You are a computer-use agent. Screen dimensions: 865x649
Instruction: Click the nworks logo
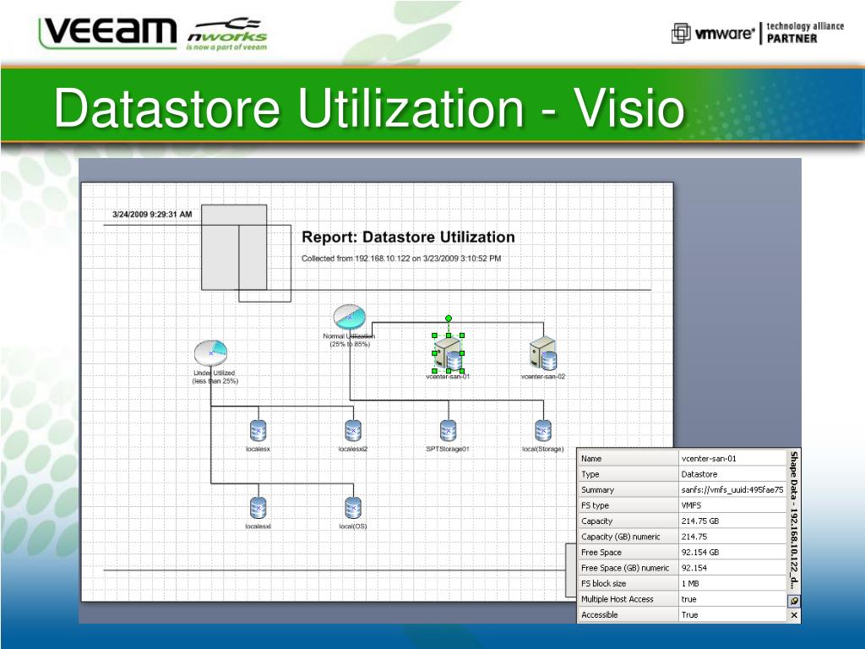click(226, 34)
